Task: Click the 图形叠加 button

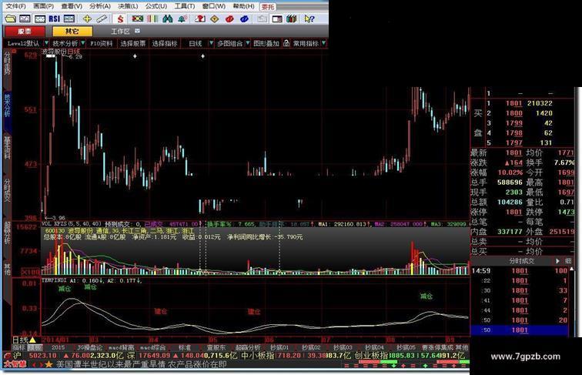Action: pos(266,43)
